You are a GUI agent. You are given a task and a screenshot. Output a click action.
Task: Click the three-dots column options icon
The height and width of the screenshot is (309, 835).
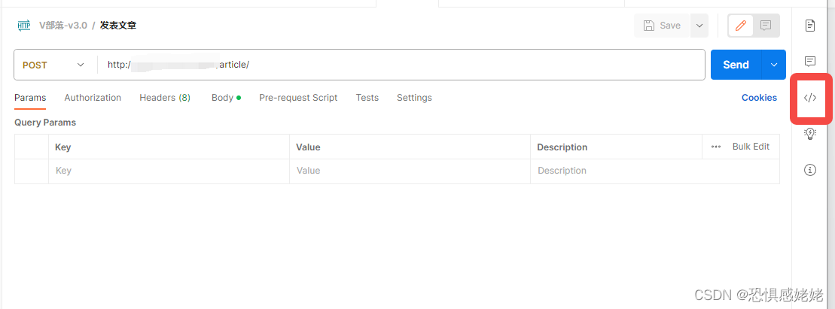[x=716, y=147]
